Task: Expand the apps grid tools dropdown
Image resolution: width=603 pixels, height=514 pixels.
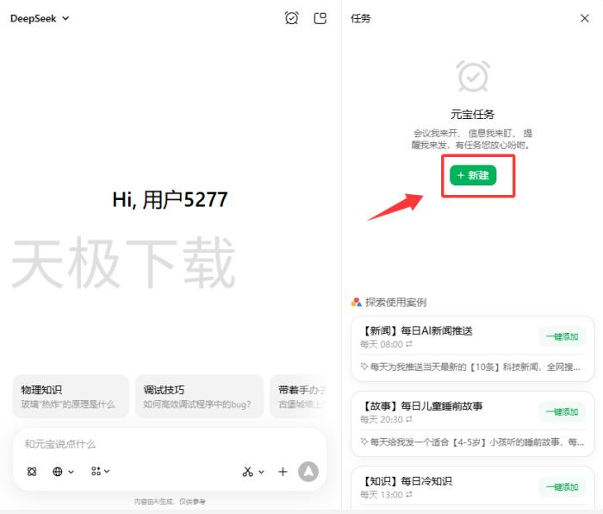Action: tap(100, 472)
